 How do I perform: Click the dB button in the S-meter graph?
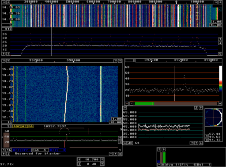coord(130,143)
